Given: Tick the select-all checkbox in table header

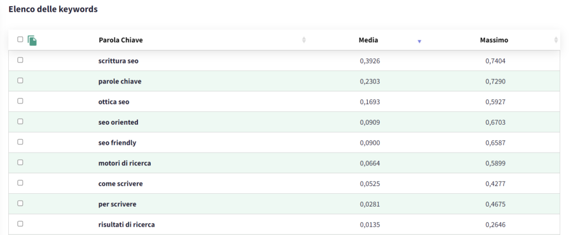Looking at the screenshot, I should pyautogui.click(x=21, y=40).
